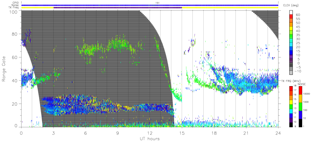Screen dimensions: 313x144
Task: Click the '18' tick on UT hours axis
Action: [x=214, y=133]
